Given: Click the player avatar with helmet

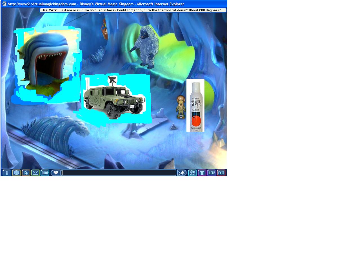Looking at the screenshot, I should tap(181, 107).
